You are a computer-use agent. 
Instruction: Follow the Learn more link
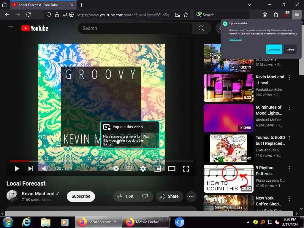[x=235, y=39]
